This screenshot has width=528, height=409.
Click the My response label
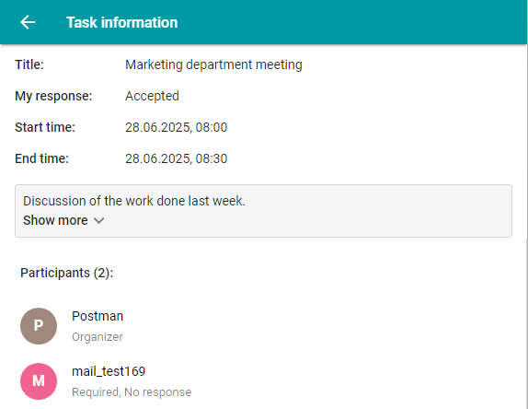click(53, 96)
